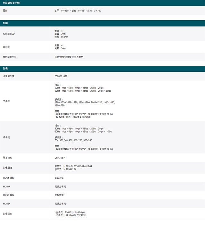Select the H.264 類型 row label
This screenshot has width=205, height=226.
coord(8,178)
